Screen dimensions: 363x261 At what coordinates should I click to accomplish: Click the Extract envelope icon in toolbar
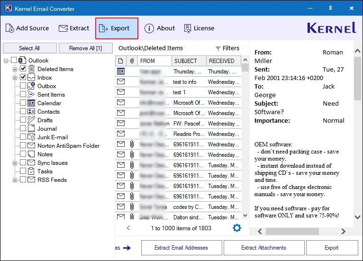point(63,28)
